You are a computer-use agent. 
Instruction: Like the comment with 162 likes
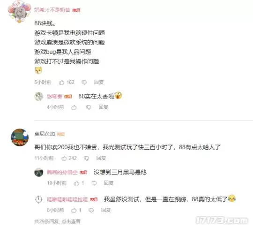pyautogui.click(x=61, y=83)
